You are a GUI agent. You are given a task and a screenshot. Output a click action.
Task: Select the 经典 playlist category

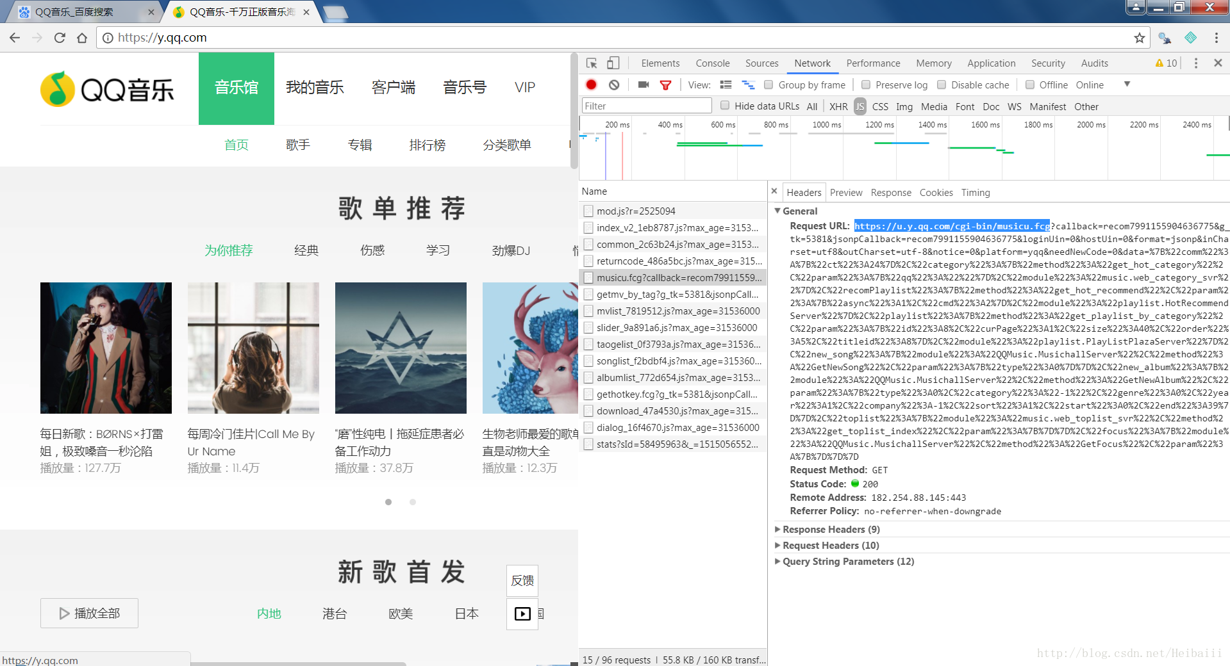[x=306, y=250]
